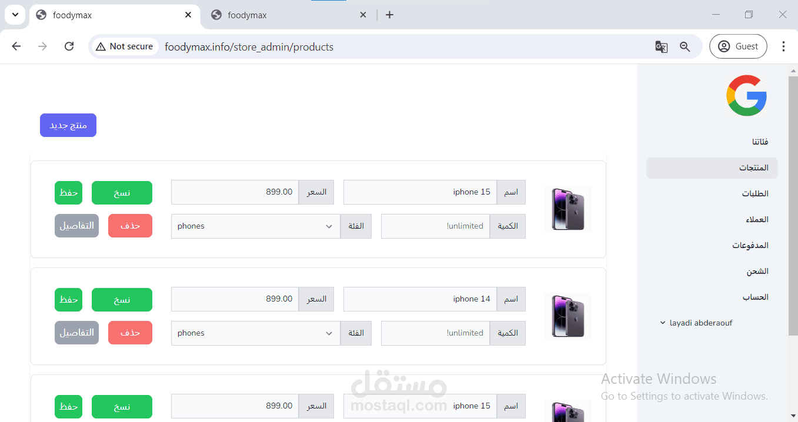Select the first foodymax tab
The width and height of the screenshot is (798, 422).
113,15
